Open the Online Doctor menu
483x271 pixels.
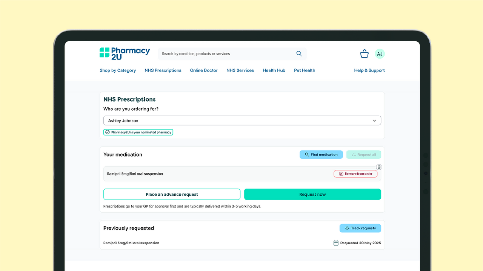tap(204, 70)
